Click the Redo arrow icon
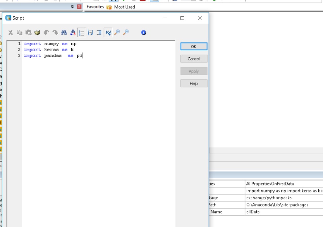Screen dimensions: 323x227 coord(55,32)
